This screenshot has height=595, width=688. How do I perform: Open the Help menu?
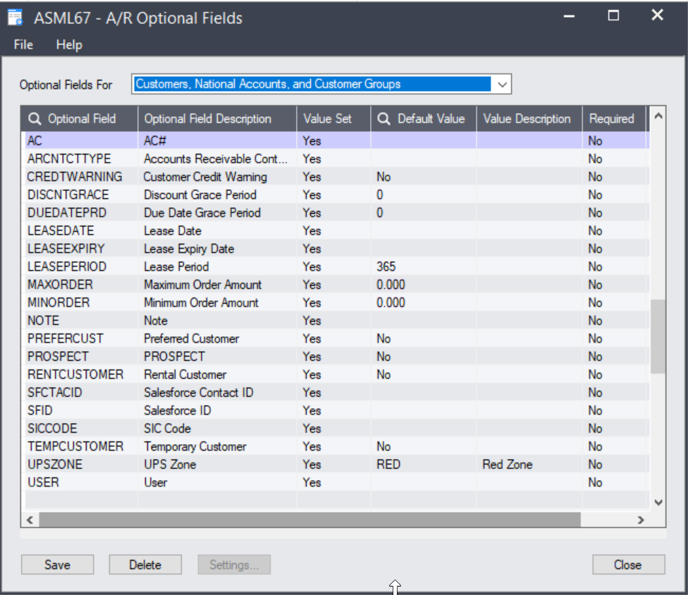pos(69,44)
